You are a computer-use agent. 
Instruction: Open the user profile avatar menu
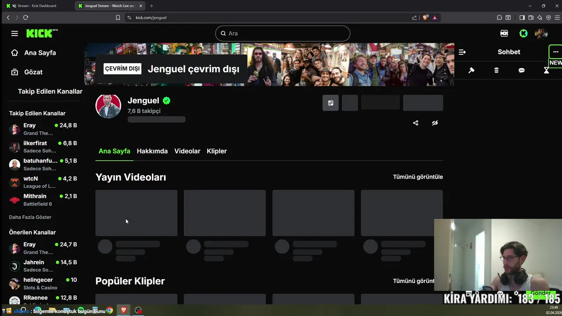pos(541,33)
